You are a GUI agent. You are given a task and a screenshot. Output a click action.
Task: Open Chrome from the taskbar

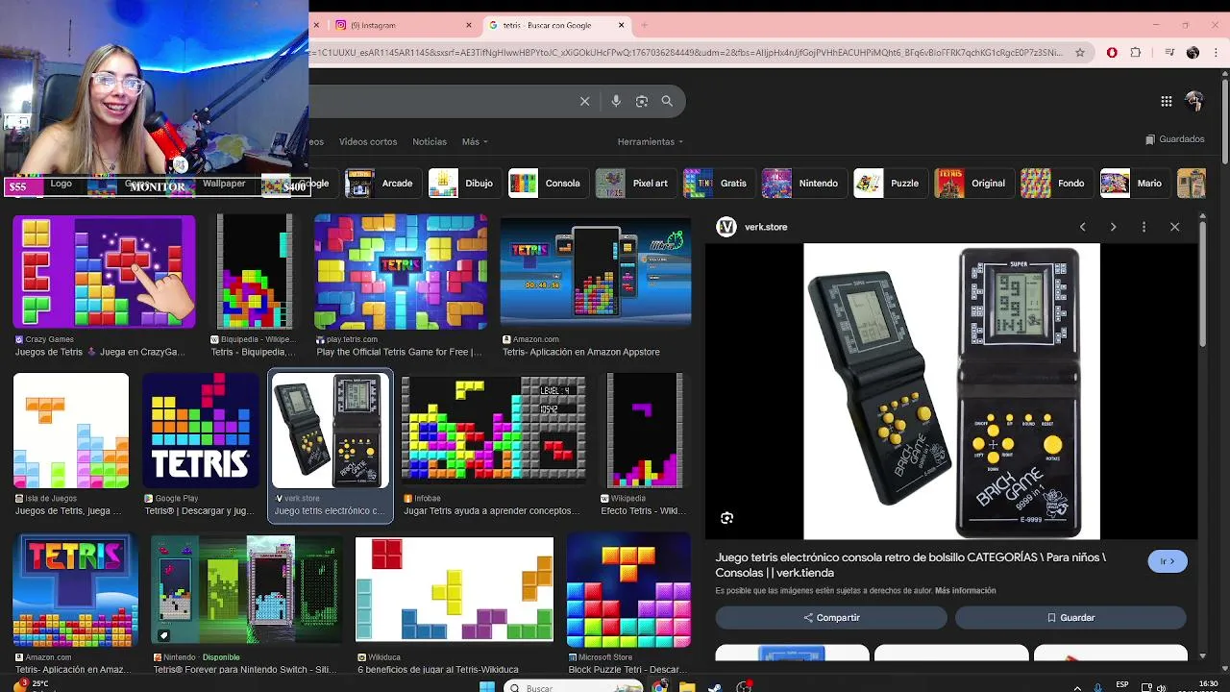pyautogui.click(x=659, y=686)
